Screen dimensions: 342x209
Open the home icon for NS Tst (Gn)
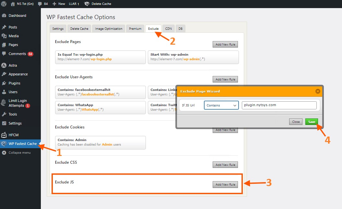tap(13, 4)
